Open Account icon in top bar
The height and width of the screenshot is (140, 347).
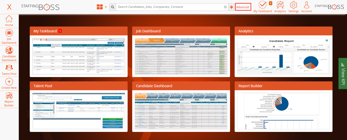point(307,7)
